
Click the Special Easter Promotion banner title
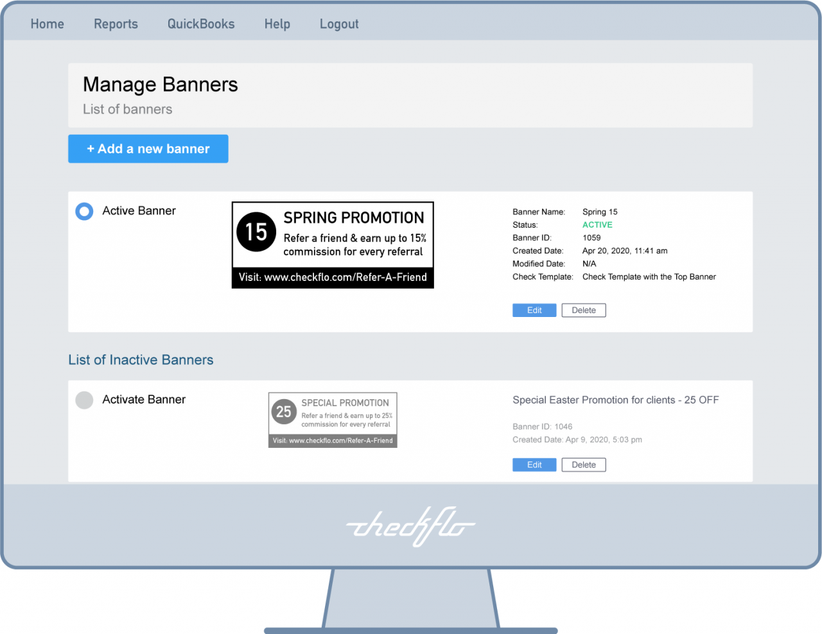pos(615,400)
